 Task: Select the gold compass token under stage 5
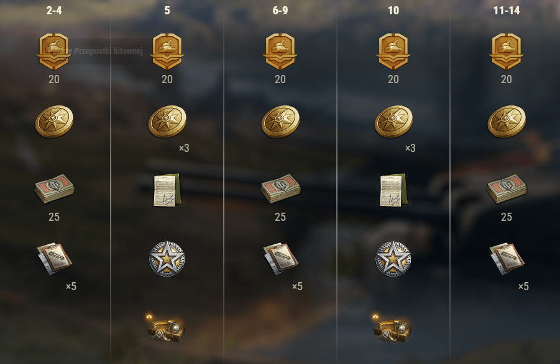click(x=167, y=122)
